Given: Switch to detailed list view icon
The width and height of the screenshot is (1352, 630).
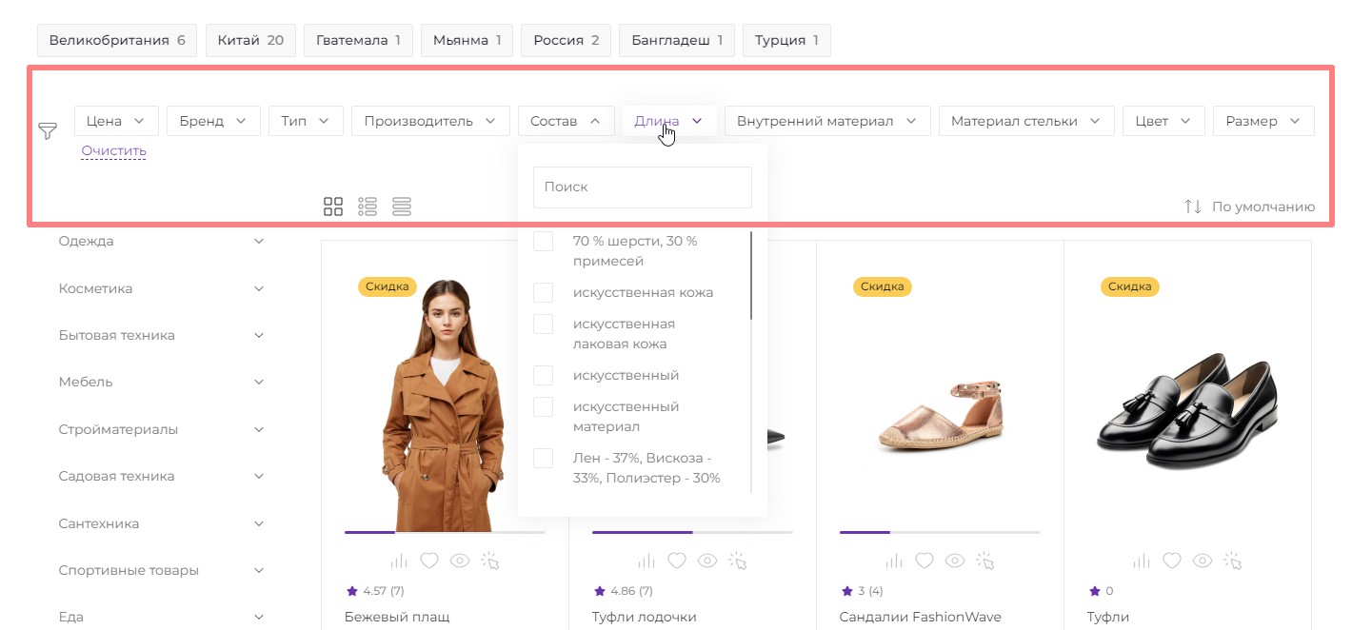Looking at the screenshot, I should (x=368, y=207).
